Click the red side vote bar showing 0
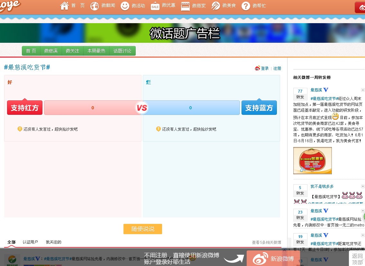 click(93, 108)
